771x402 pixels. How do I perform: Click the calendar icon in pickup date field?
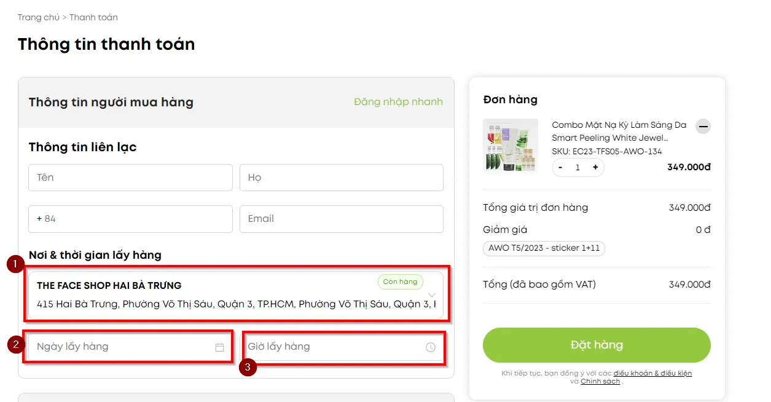point(219,347)
